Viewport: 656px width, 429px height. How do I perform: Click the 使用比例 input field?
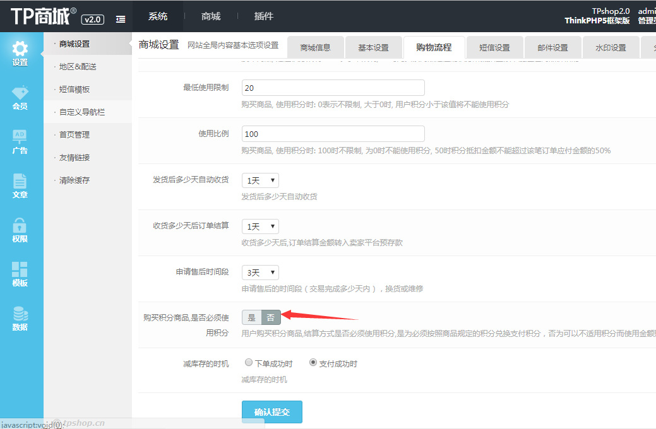(x=333, y=134)
